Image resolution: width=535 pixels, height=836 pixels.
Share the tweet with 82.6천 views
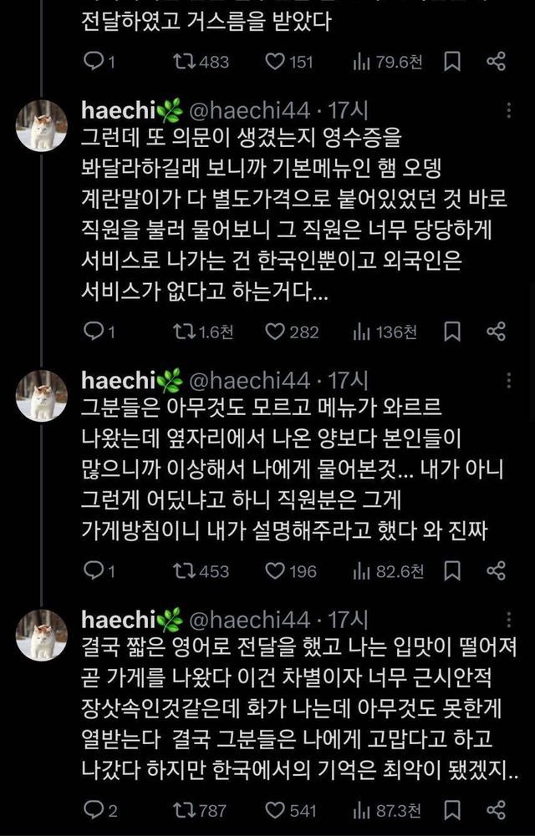pos(496,571)
